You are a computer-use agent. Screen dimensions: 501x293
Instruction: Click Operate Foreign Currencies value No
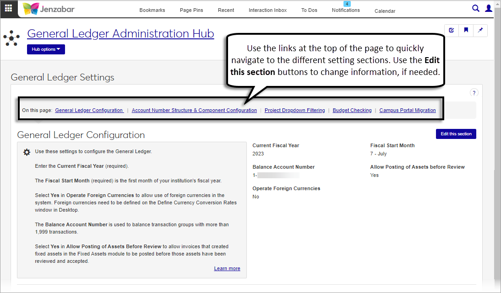click(256, 197)
